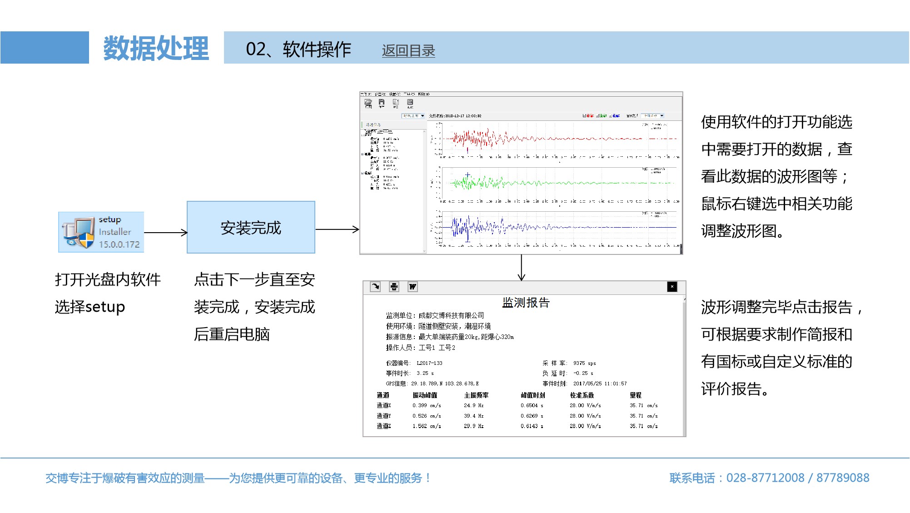
Task: Click the open-file folder icon in toolbar
Action: [x=368, y=103]
